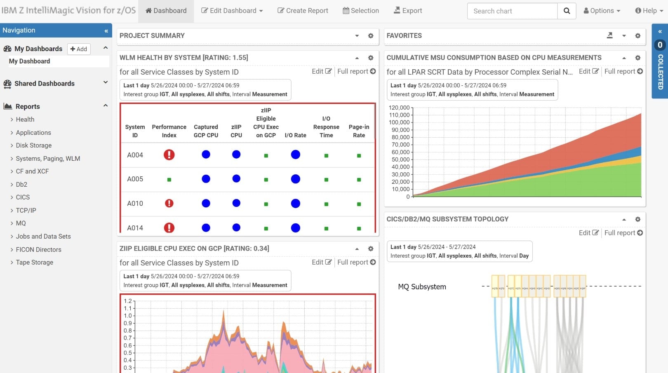Open Full report for Subsystem Topology
Image resolution: width=668 pixels, height=373 pixels.
(x=623, y=233)
